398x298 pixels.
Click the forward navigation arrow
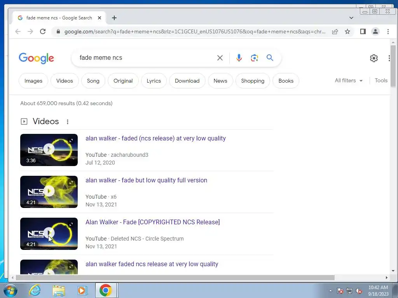click(x=30, y=31)
